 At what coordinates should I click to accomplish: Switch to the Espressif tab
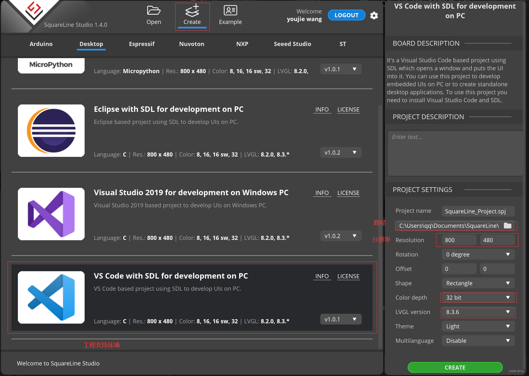142,44
